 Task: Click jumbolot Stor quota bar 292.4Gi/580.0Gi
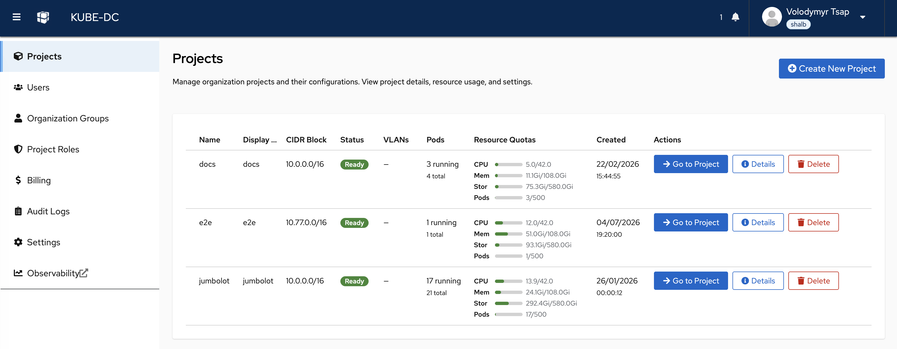(x=509, y=303)
